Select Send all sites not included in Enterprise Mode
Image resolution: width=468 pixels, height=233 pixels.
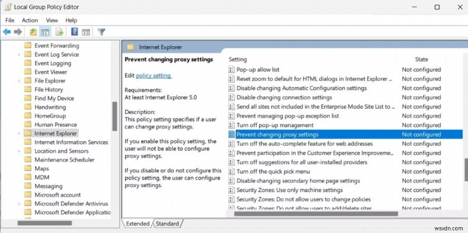[316, 107]
